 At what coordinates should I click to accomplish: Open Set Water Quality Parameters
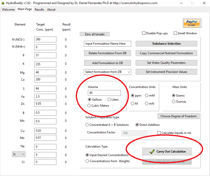click(x=166, y=63)
